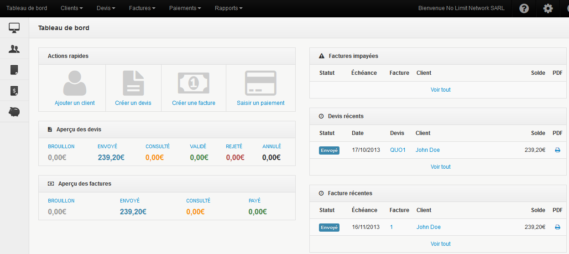Screen dimensions: 569x254
Task: Select the quotes document icon in sidebar
Action: click(x=14, y=70)
